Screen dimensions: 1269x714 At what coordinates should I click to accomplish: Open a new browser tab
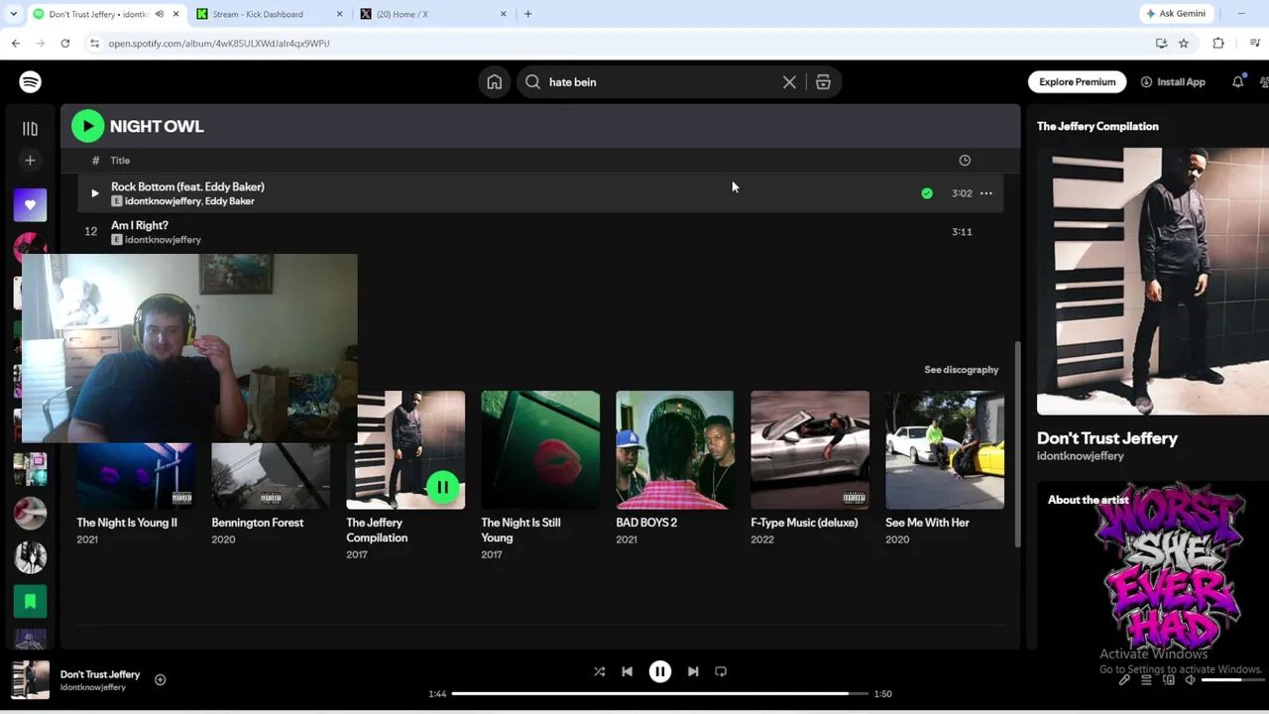click(x=527, y=14)
